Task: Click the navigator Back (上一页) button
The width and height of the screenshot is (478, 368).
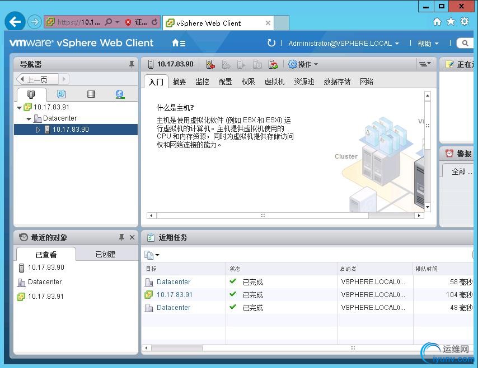Action: point(37,79)
